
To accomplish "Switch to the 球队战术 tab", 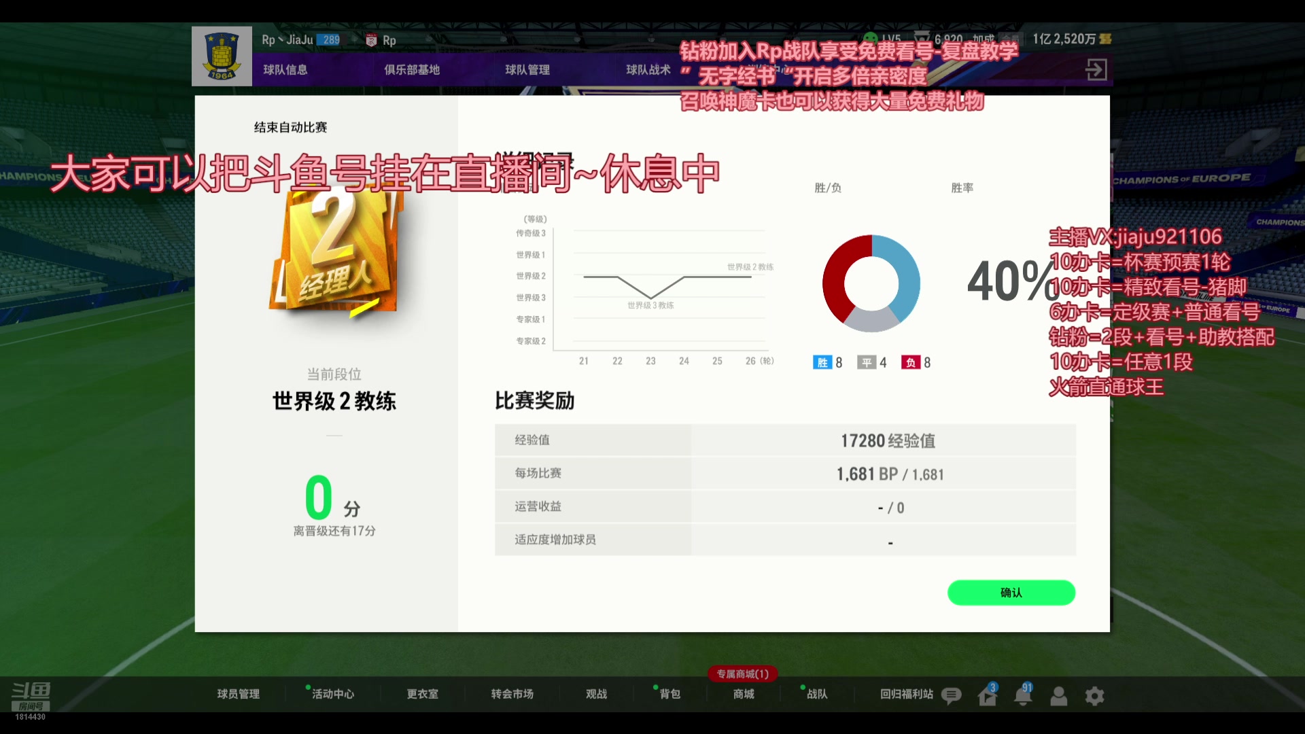I will point(648,69).
